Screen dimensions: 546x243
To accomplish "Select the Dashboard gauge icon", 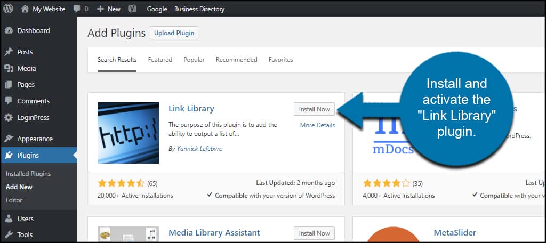I will coord(9,30).
